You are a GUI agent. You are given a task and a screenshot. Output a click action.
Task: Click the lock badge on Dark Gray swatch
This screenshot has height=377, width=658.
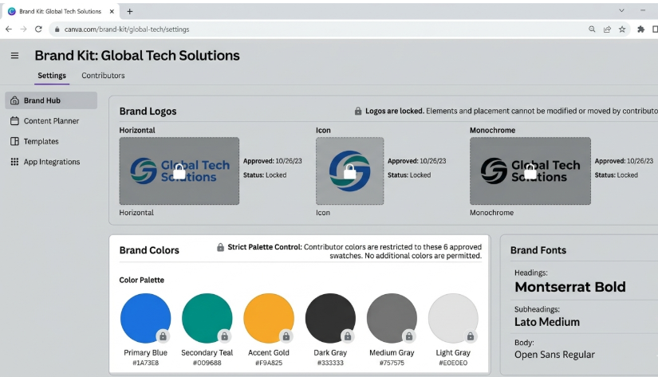point(348,336)
